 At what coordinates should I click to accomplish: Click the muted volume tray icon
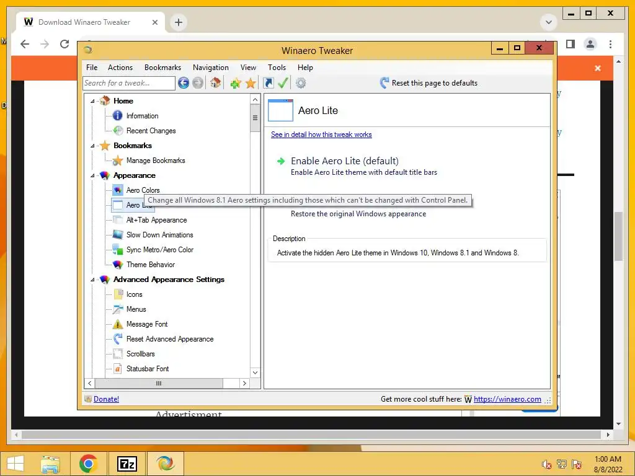[x=547, y=464]
